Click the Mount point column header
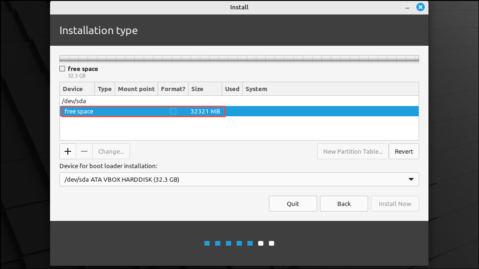Image resolution: width=479 pixels, height=269 pixels. click(136, 89)
